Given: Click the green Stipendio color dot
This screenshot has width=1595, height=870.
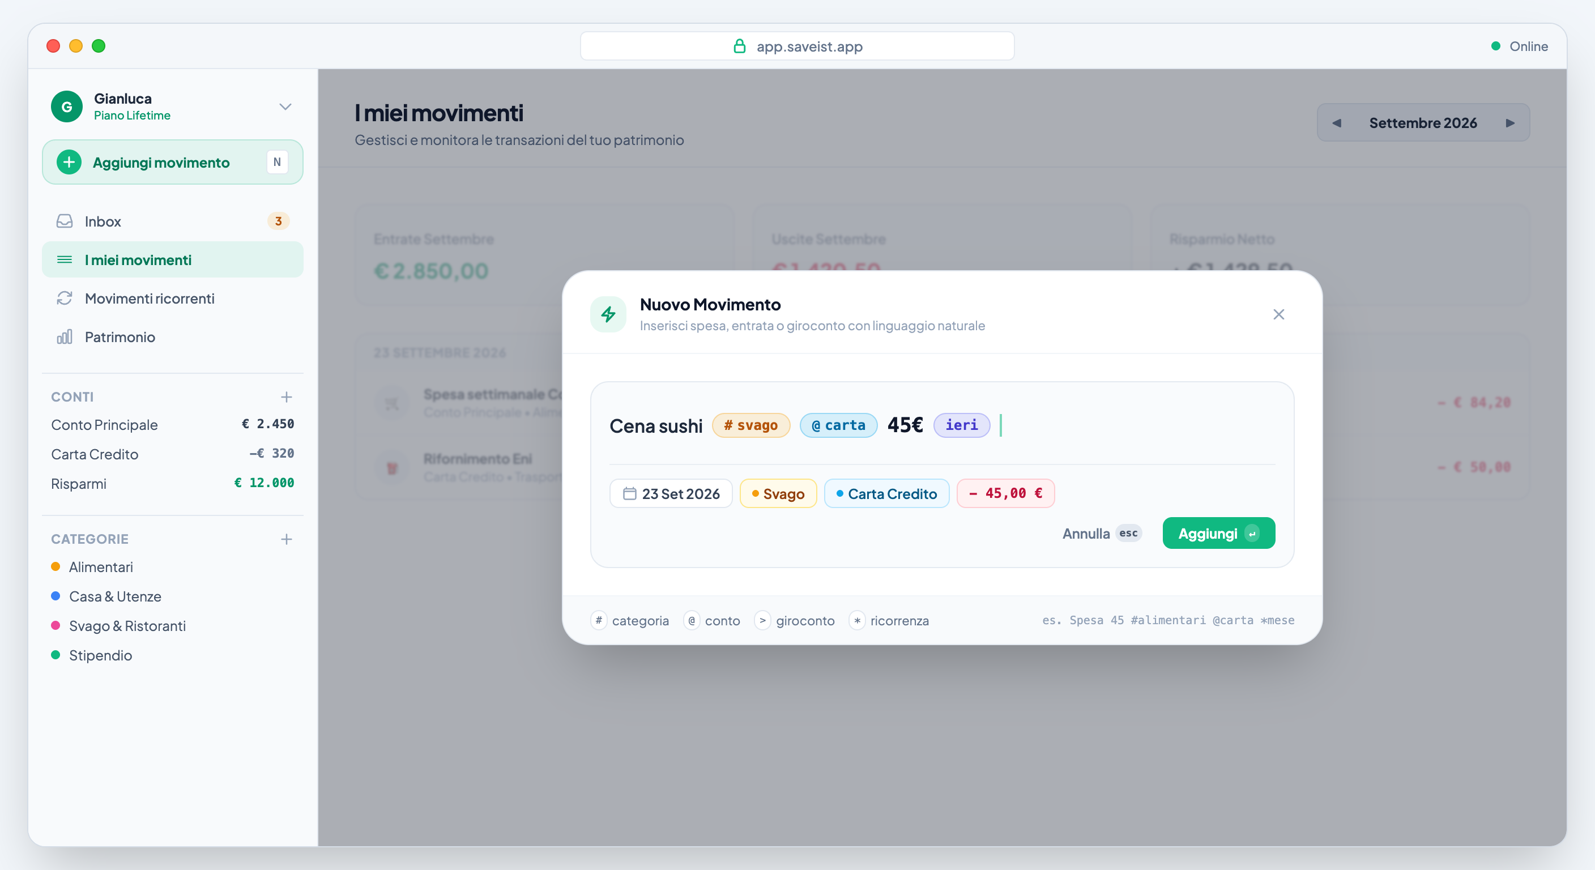Looking at the screenshot, I should (x=56, y=655).
